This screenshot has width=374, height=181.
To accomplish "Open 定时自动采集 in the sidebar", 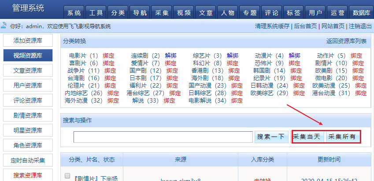I will [x=28, y=160].
